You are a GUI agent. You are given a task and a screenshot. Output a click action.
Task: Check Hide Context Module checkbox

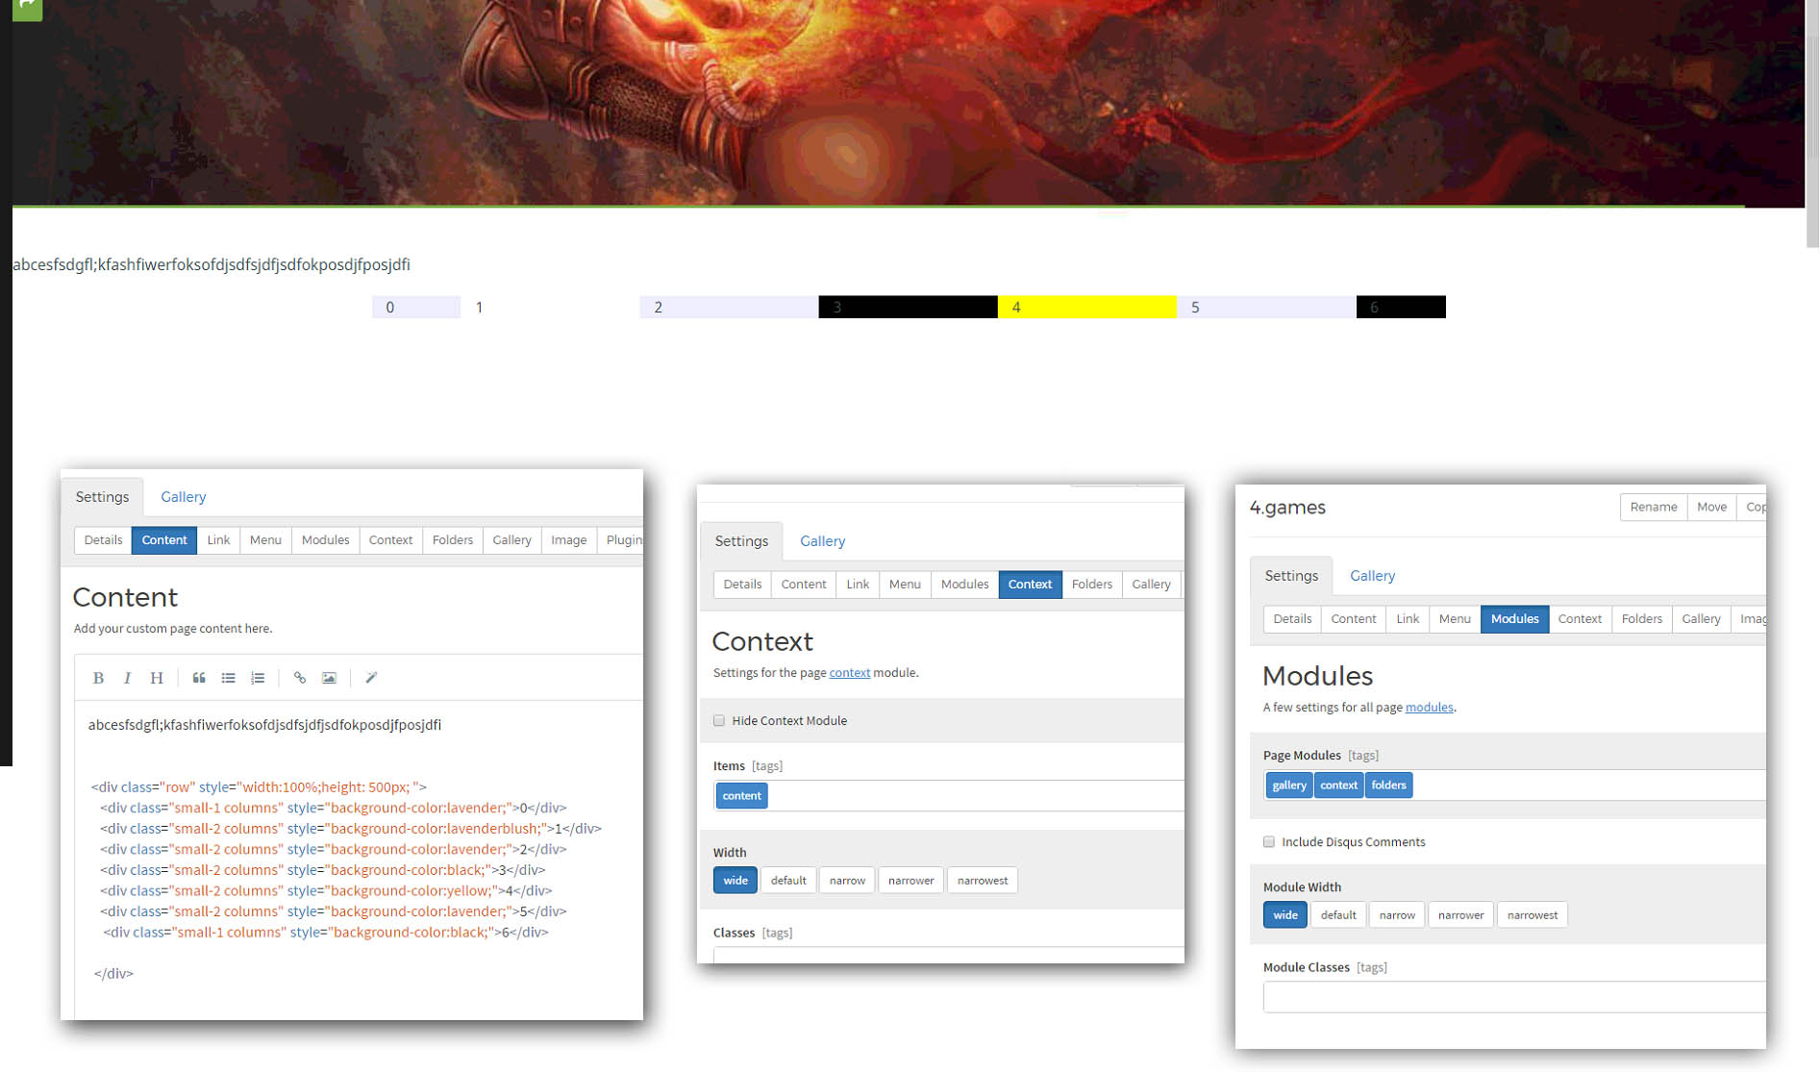pos(719,721)
